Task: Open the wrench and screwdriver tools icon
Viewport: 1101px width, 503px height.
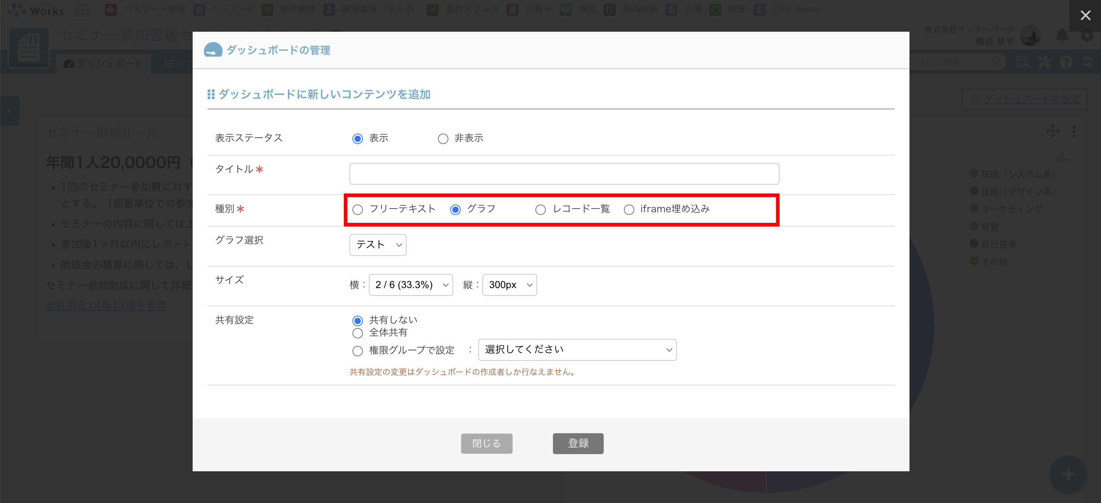Action: tap(1044, 62)
